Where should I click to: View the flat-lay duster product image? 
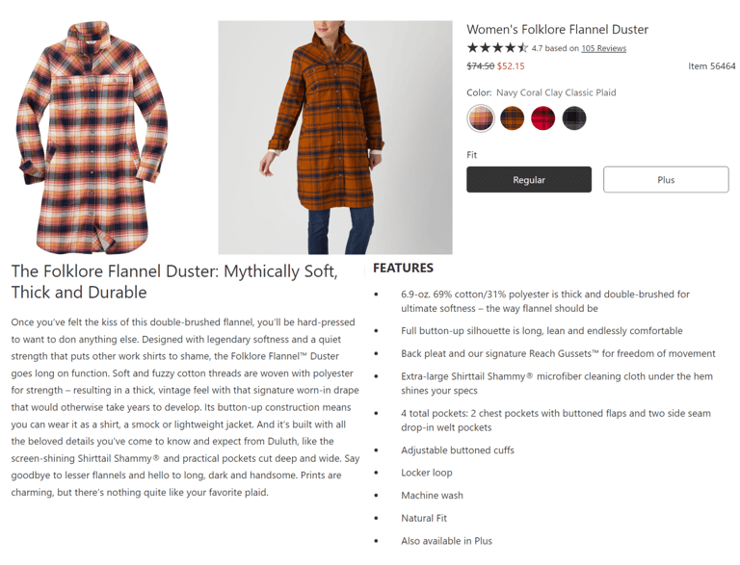tap(92, 137)
